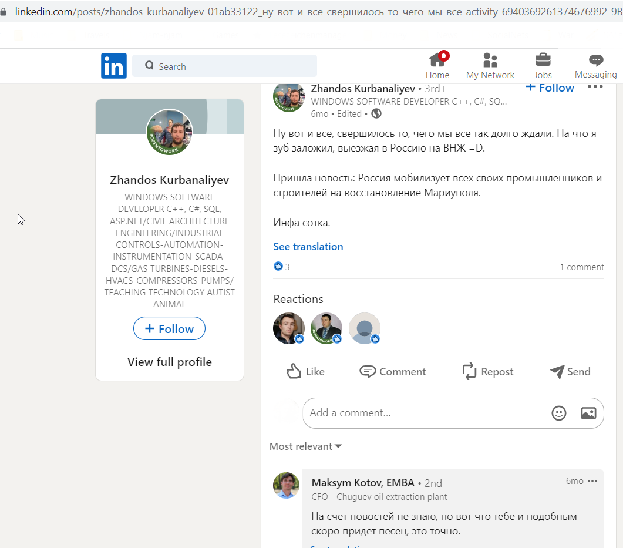Image resolution: width=623 pixels, height=548 pixels.
Task: Open options for Maksym Kotov's comment
Action: (592, 481)
